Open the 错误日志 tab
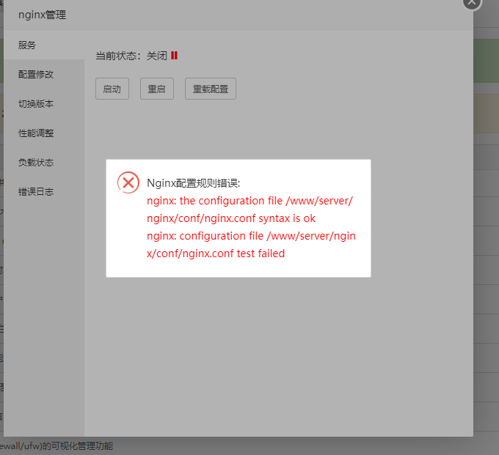499x455 pixels. click(x=44, y=191)
